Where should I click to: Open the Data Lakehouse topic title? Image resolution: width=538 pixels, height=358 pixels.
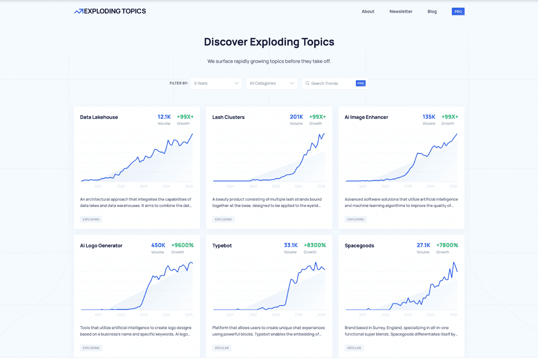click(99, 117)
